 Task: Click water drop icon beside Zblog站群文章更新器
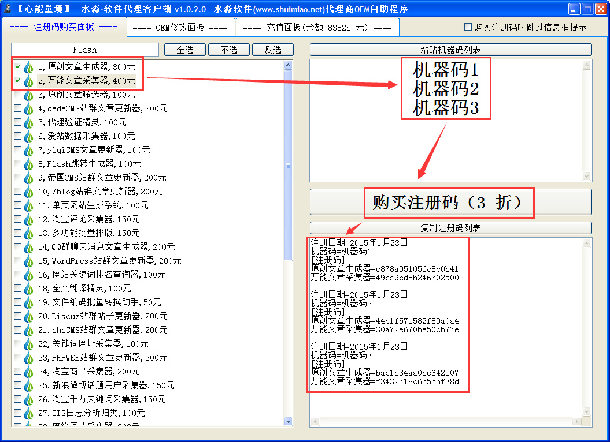point(28,192)
